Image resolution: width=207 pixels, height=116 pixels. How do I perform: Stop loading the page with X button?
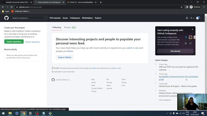[x=12, y=7]
